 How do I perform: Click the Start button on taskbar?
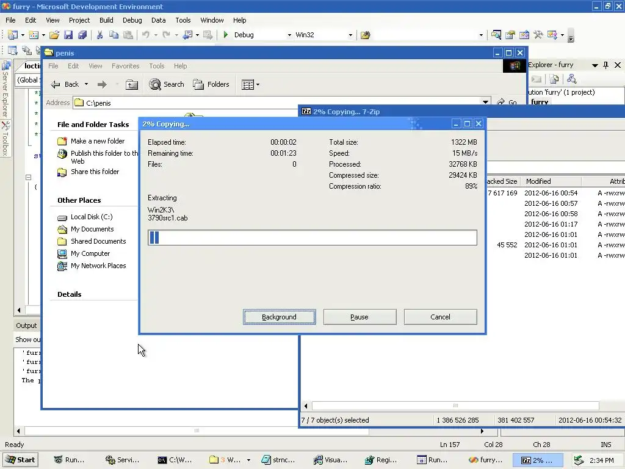pyautogui.click(x=21, y=460)
